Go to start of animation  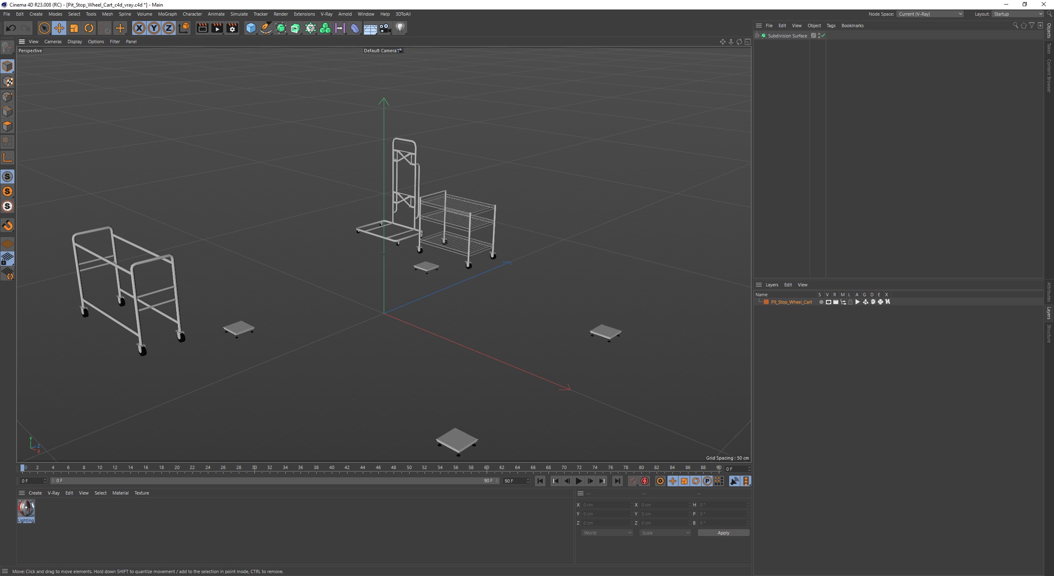[540, 481]
